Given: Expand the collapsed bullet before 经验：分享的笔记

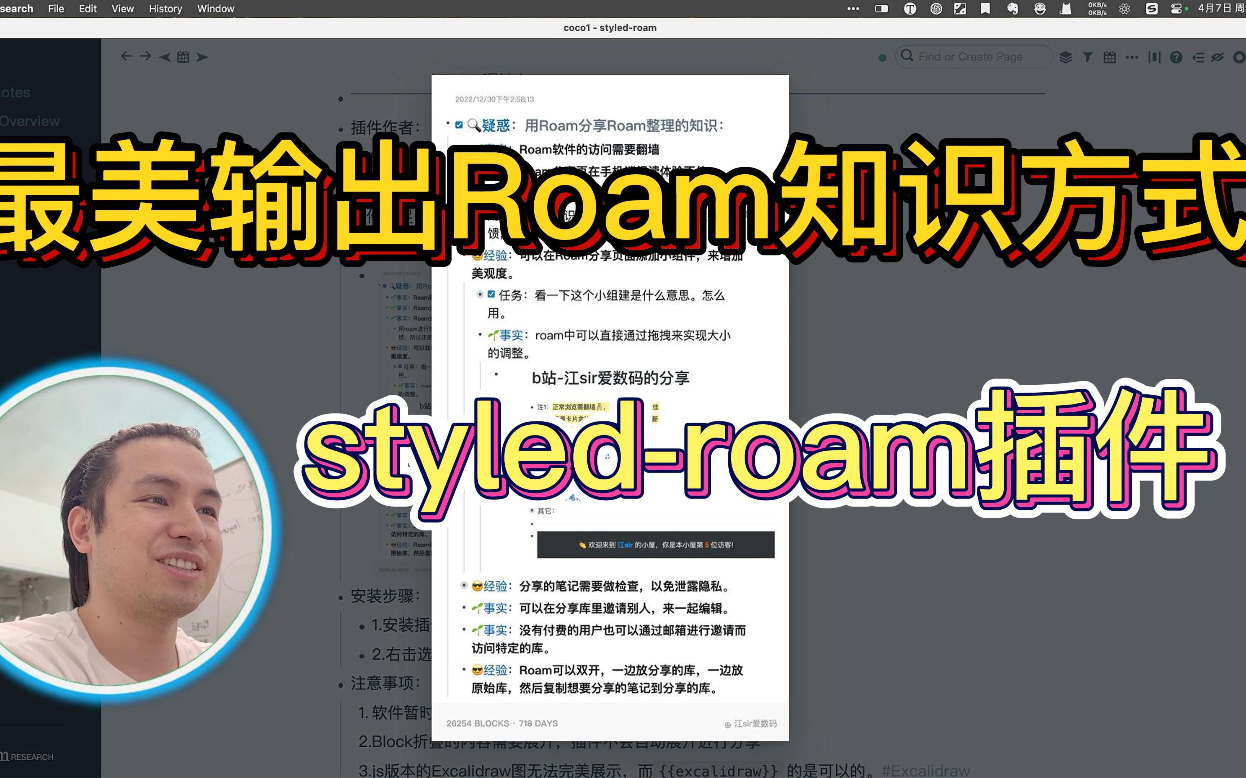Looking at the screenshot, I should coord(464,585).
